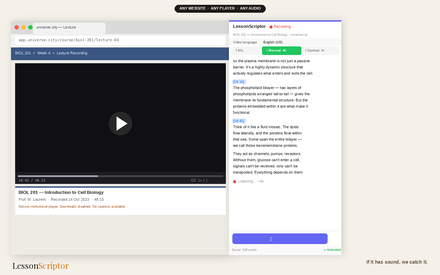Viewport: 440px width, 275px height.
Task: Click 'Prof. M. Laurent' byline
Action: point(32,199)
